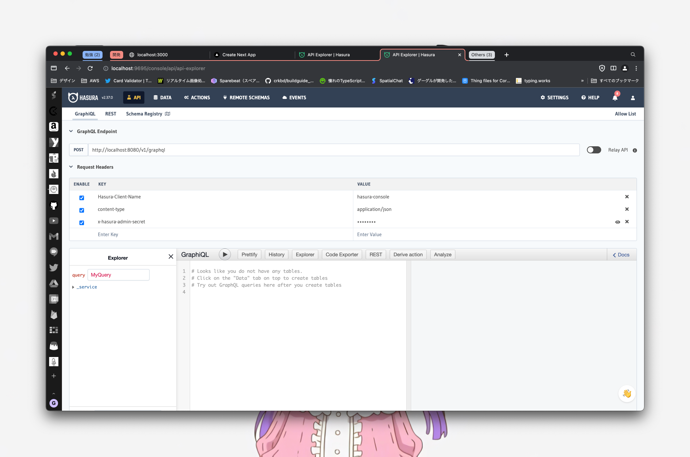Screen dimensions: 690x457
Task: Toggle the Relay API switch
Action: [594, 150]
